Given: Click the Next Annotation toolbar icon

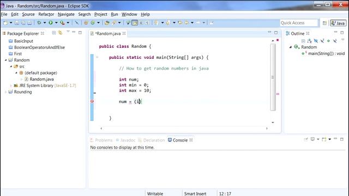Looking at the screenshot, I should pyautogui.click(x=157, y=23).
